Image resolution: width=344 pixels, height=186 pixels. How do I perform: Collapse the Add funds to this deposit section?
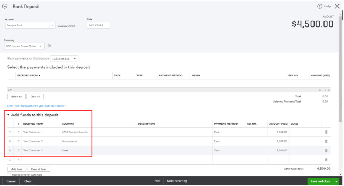8,115
